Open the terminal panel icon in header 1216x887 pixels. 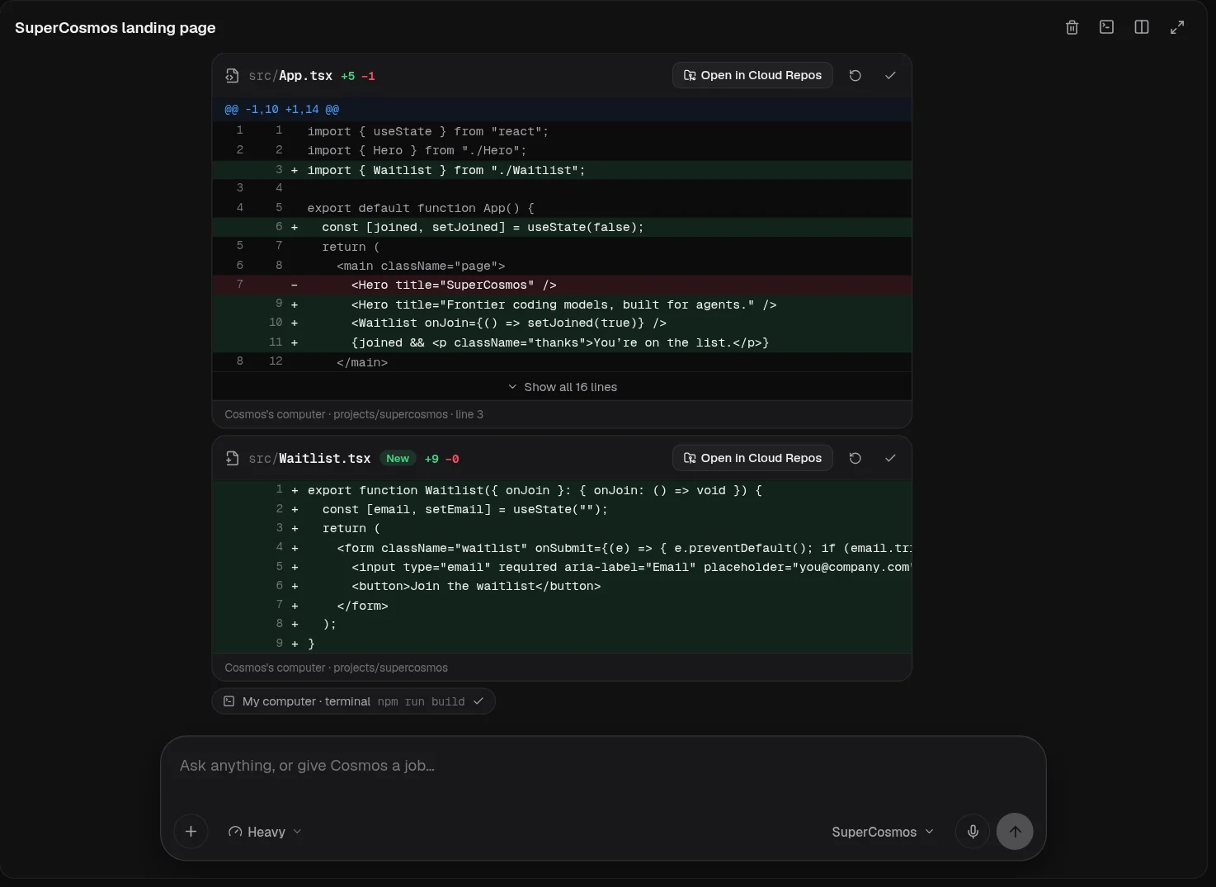(1107, 27)
